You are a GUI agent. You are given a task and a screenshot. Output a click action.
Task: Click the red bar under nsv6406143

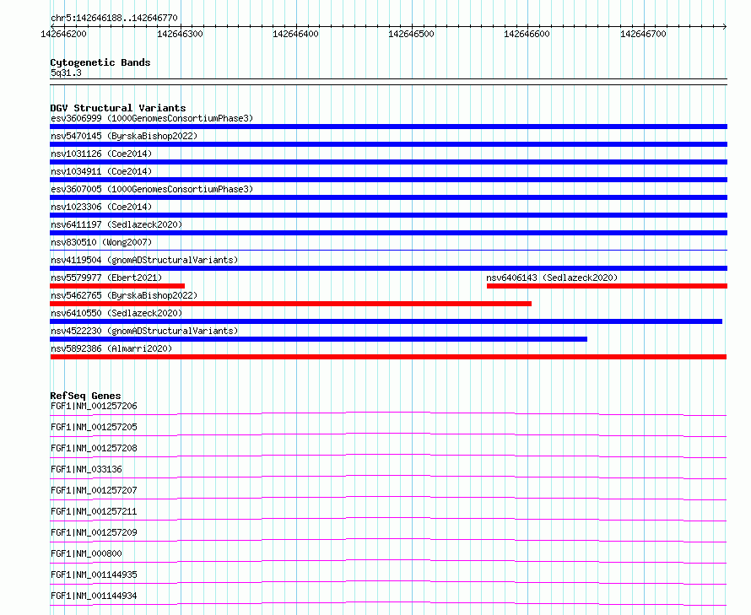coord(607,286)
